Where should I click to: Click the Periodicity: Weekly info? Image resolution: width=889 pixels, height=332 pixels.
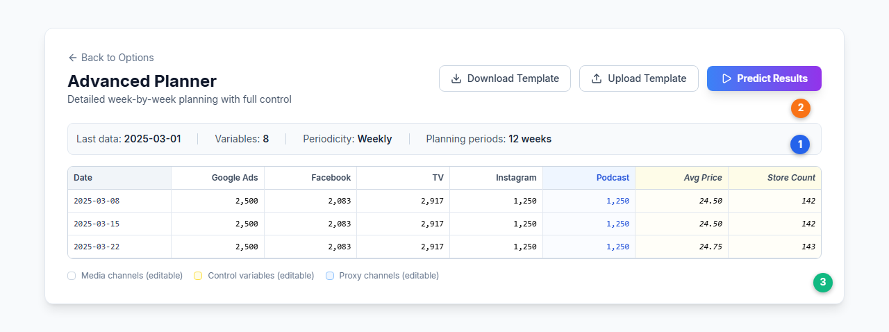pyautogui.click(x=347, y=139)
